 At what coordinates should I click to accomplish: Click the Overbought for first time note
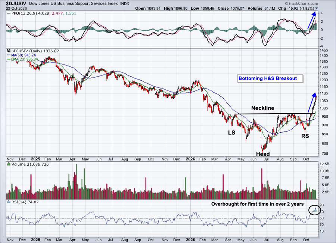(257, 204)
